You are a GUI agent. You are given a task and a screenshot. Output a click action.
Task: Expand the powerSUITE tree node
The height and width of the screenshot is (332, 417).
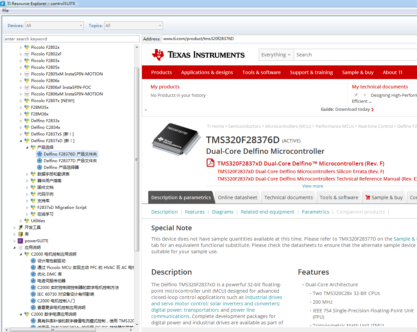tap(14, 241)
